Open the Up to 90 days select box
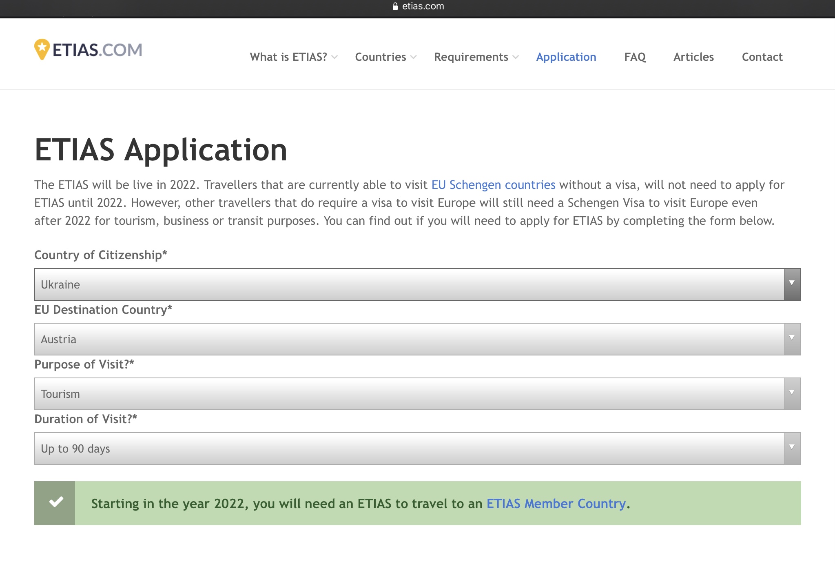835x564 pixels. [408, 448]
